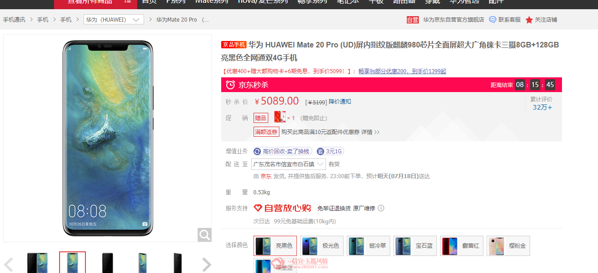The width and height of the screenshot is (598, 273).
Task: Click the 关注店铺 link
Action: tap(546, 20)
